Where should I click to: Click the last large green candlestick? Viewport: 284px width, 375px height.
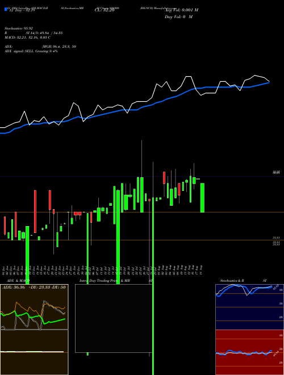[202, 198]
